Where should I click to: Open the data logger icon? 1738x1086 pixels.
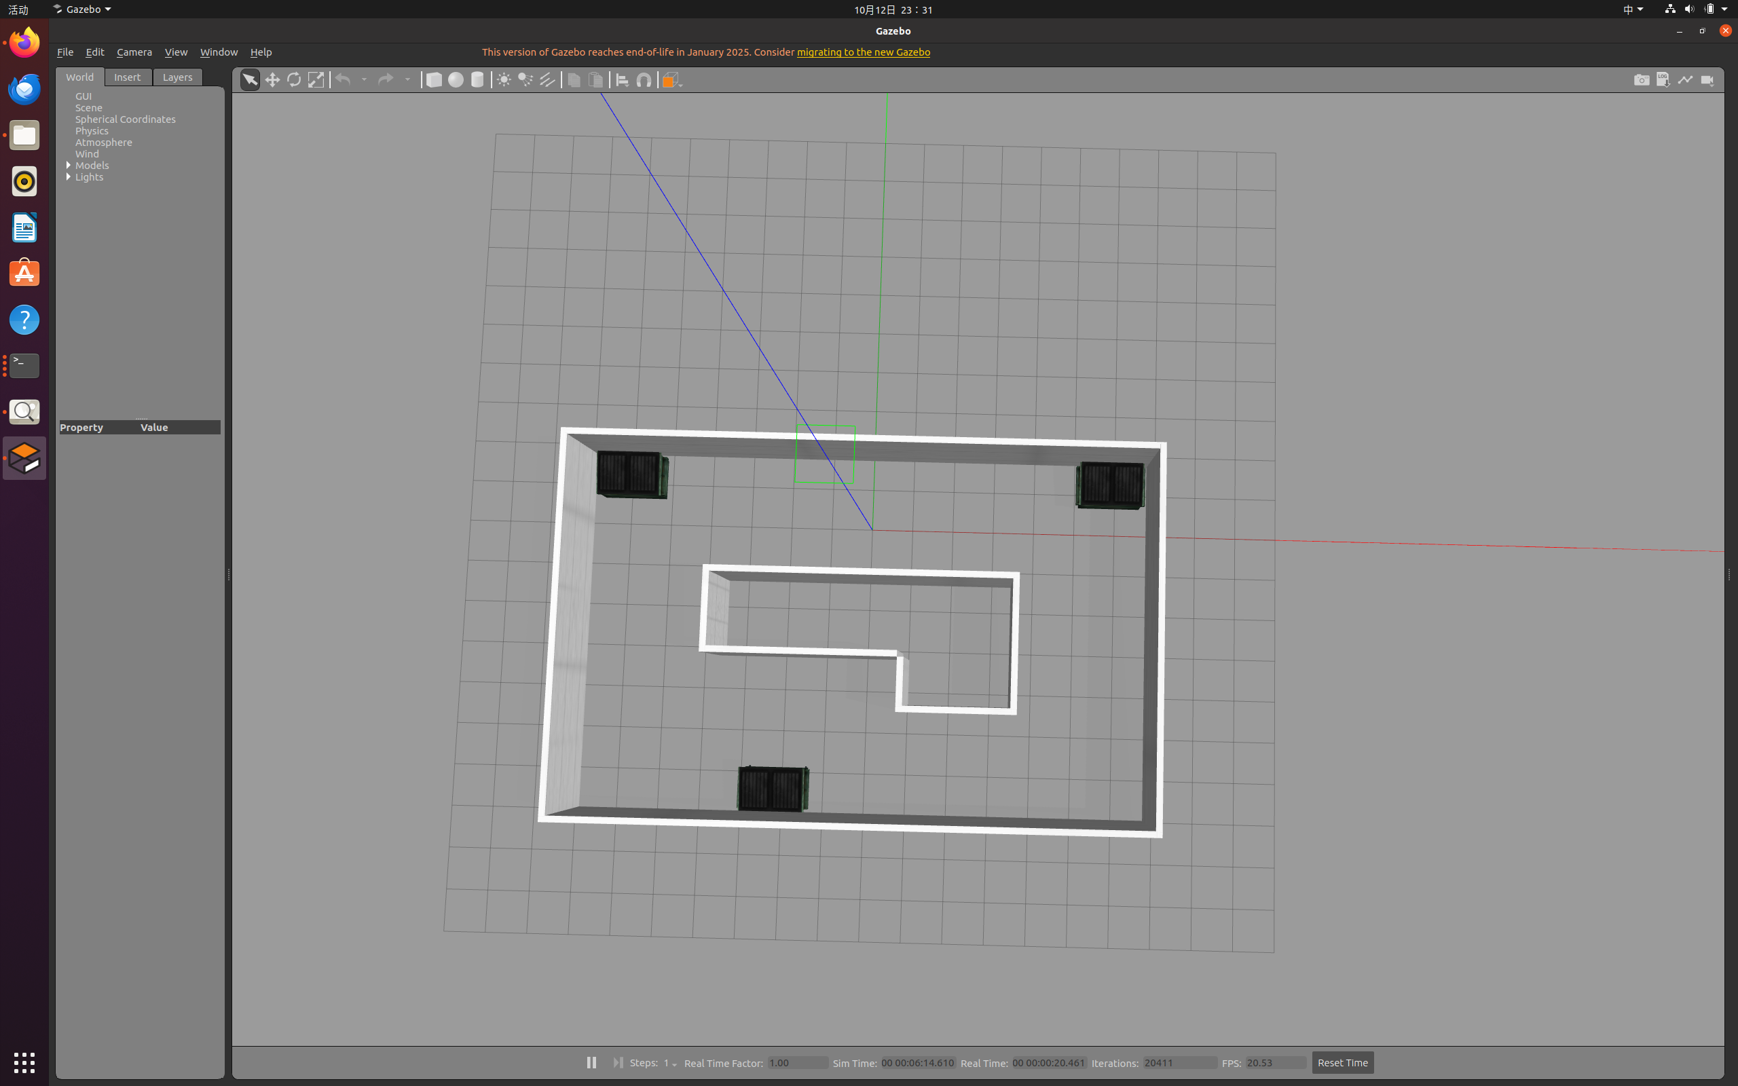point(1663,79)
